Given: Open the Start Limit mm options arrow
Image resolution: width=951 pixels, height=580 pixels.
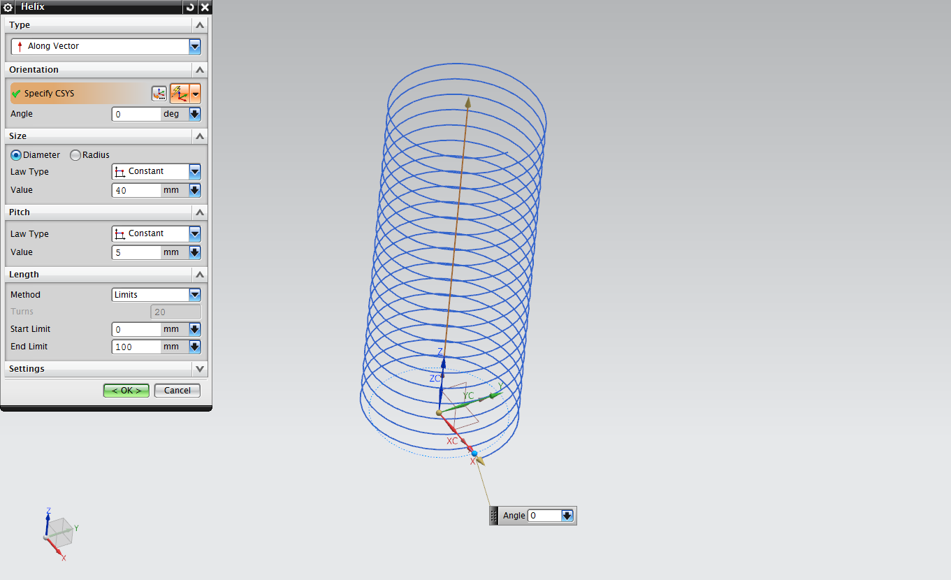Looking at the screenshot, I should (x=195, y=329).
